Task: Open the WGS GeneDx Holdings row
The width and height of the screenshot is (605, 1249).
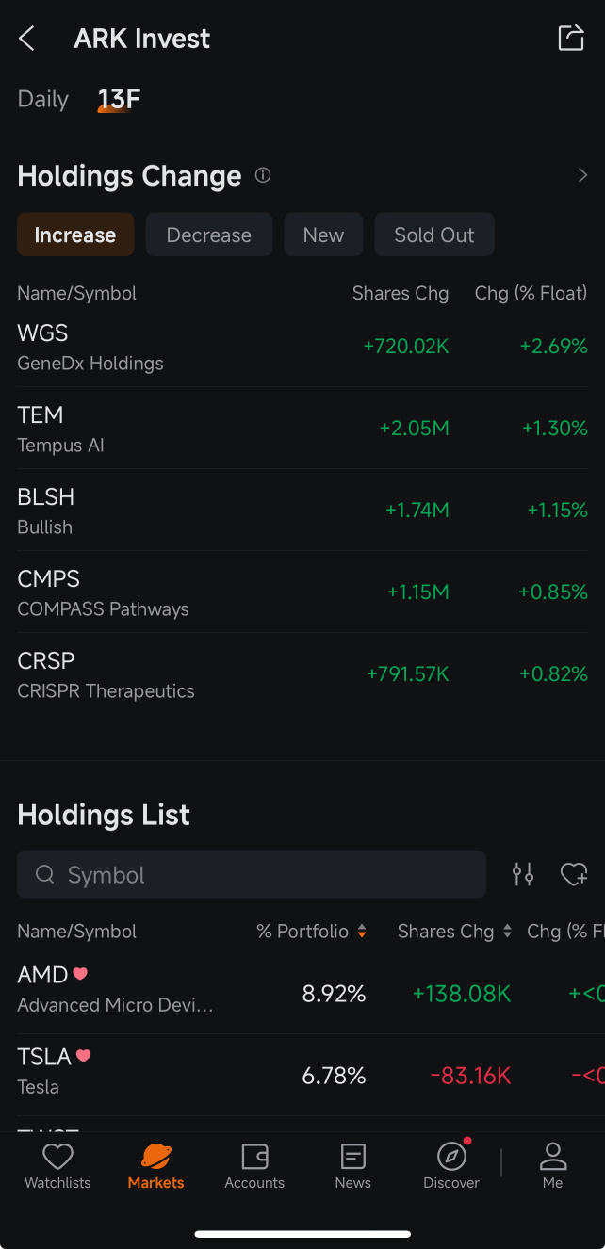Action: point(302,347)
